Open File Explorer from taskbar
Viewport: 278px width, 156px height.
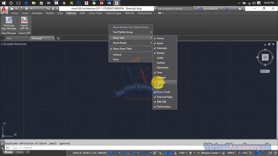click(x=34, y=3)
